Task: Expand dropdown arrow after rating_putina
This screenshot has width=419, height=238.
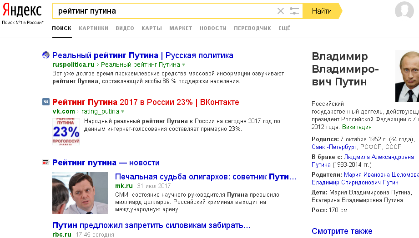Action: [123, 112]
